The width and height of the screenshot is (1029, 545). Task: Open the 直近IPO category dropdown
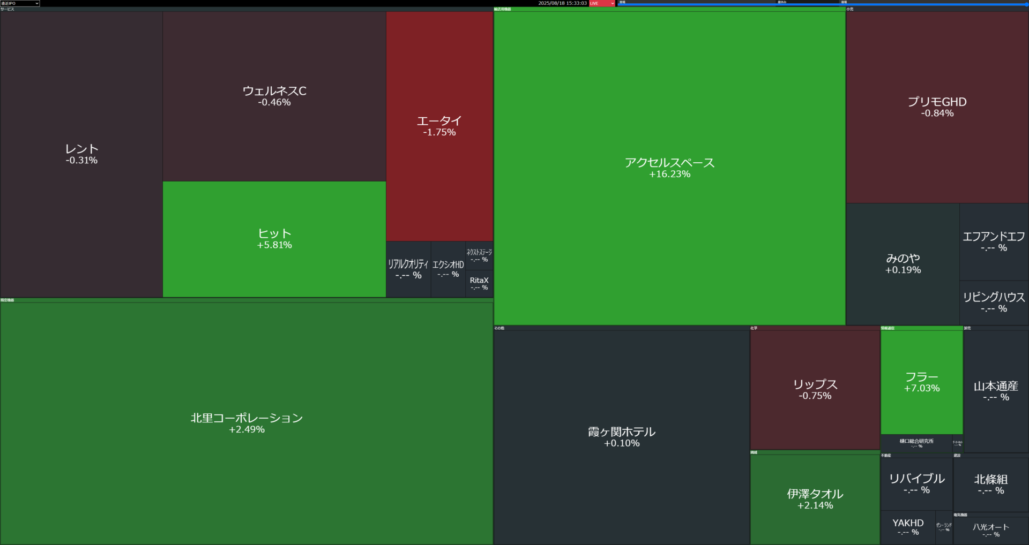click(20, 3)
